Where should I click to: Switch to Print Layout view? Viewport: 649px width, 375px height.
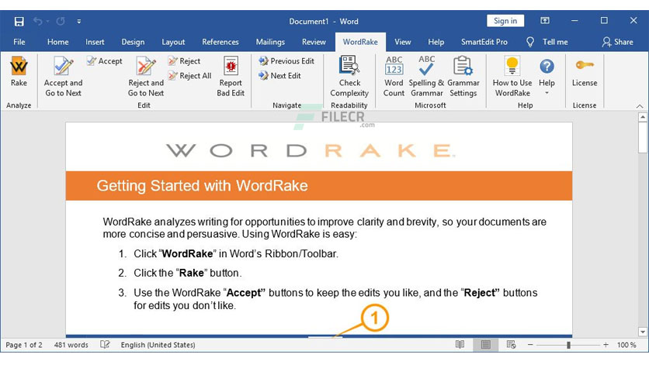click(486, 345)
